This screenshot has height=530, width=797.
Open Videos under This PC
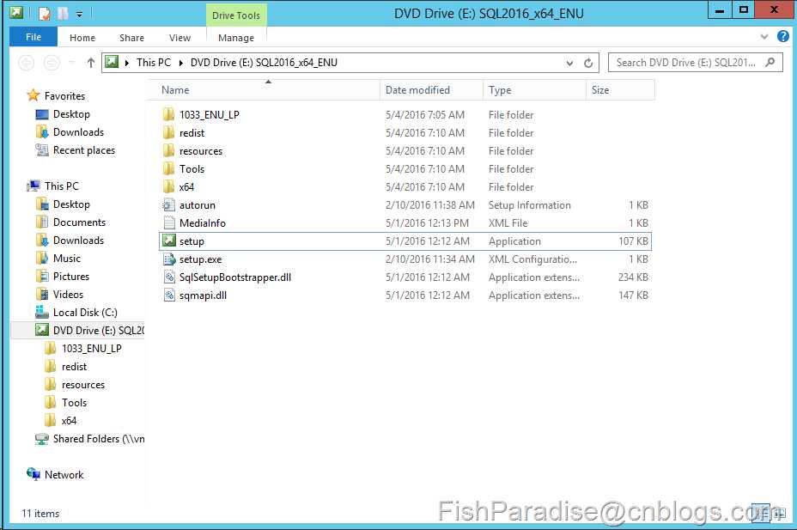pyautogui.click(x=68, y=295)
